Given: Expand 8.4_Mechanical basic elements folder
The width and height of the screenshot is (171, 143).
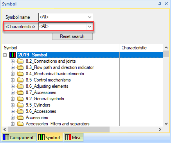Looking at the screenshot, I should [13, 74].
